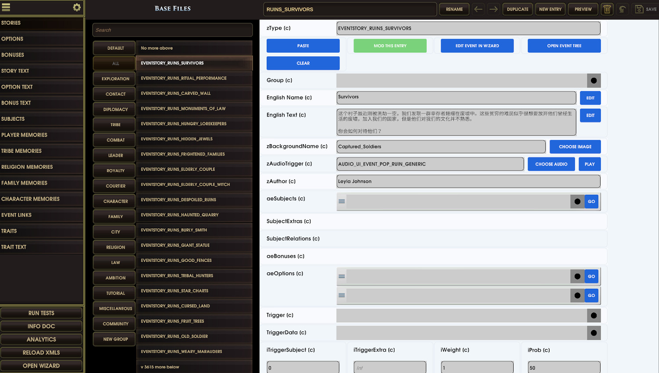
Task: Click the black dot selector in Group field
Action: (x=594, y=80)
